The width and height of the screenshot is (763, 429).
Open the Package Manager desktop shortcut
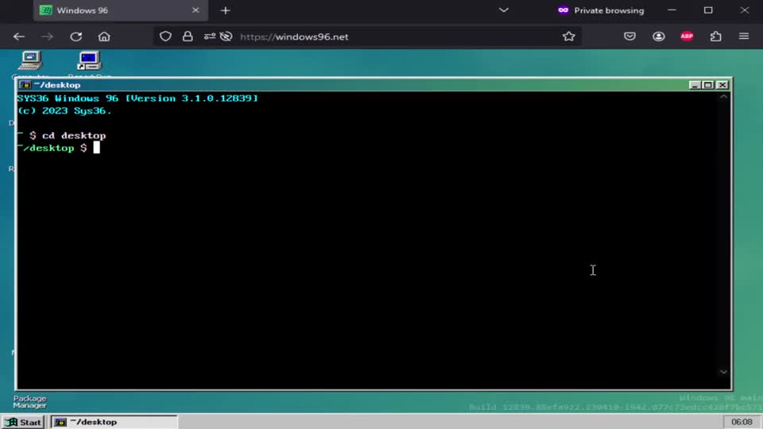click(x=29, y=402)
